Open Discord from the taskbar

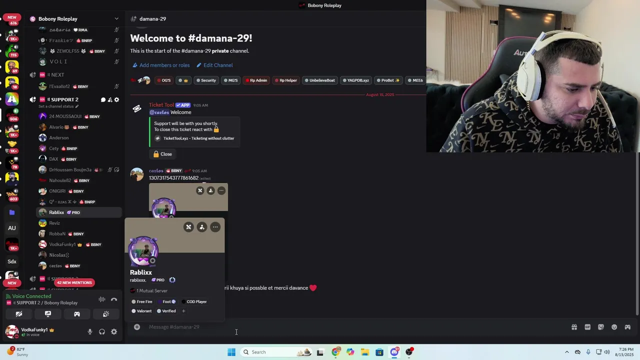394,352
